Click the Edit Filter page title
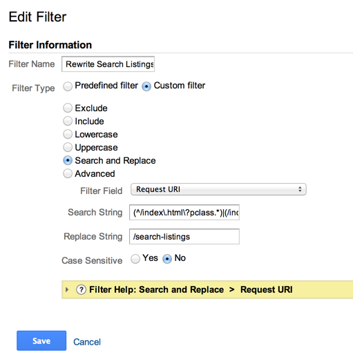This screenshot has height=357, width=353. click(37, 17)
